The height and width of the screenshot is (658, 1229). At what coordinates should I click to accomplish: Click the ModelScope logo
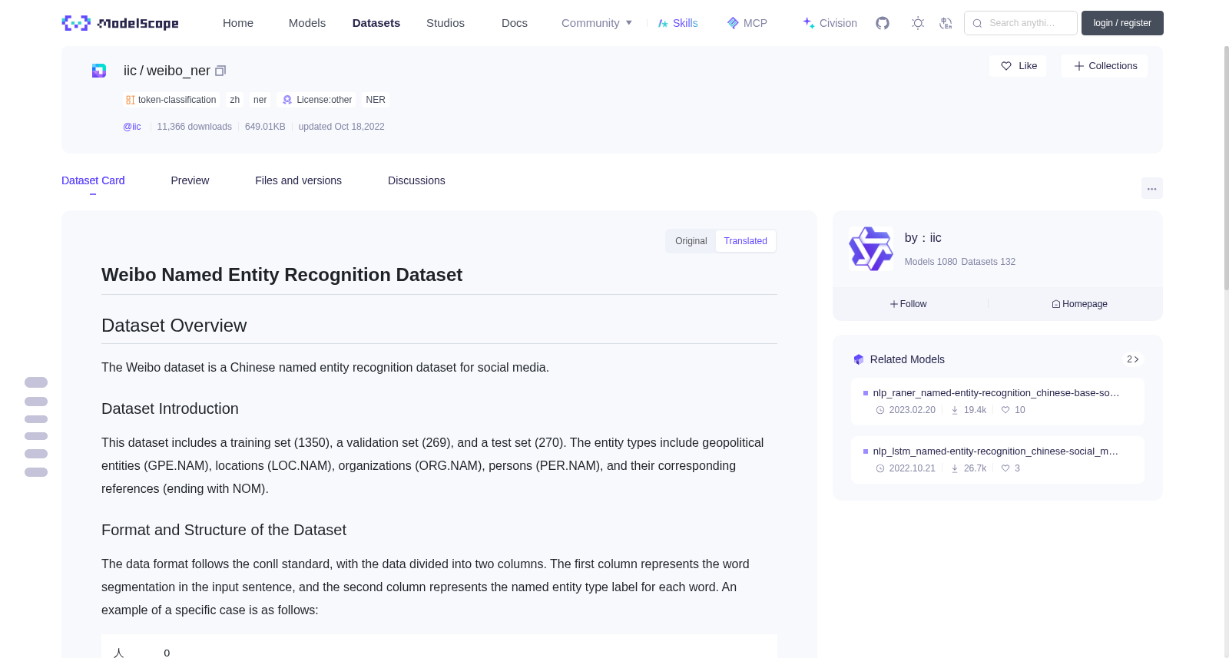121,23
